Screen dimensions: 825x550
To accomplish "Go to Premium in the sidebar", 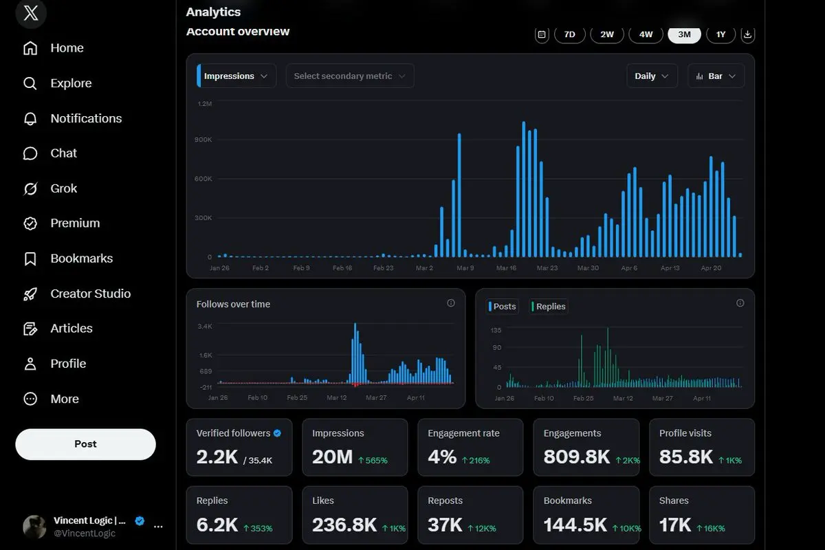I will coord(75,223).
